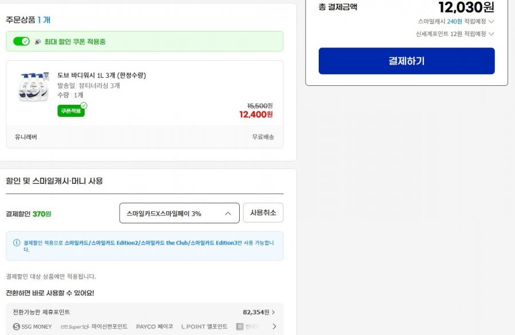Viewport: 515px width, 335px height.
Task: Select the L.POINT 엘포인트 option
Action: point(204,326)
